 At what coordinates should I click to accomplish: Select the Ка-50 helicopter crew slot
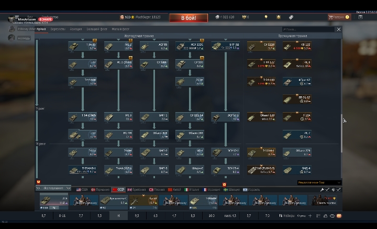click(x=143, y=202)
